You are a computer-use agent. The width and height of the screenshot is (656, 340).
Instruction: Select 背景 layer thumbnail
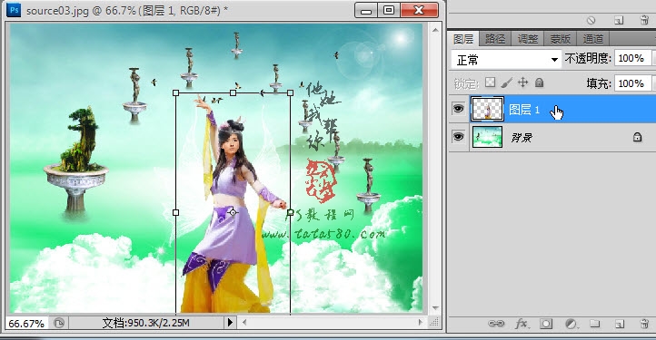[487, 137]
